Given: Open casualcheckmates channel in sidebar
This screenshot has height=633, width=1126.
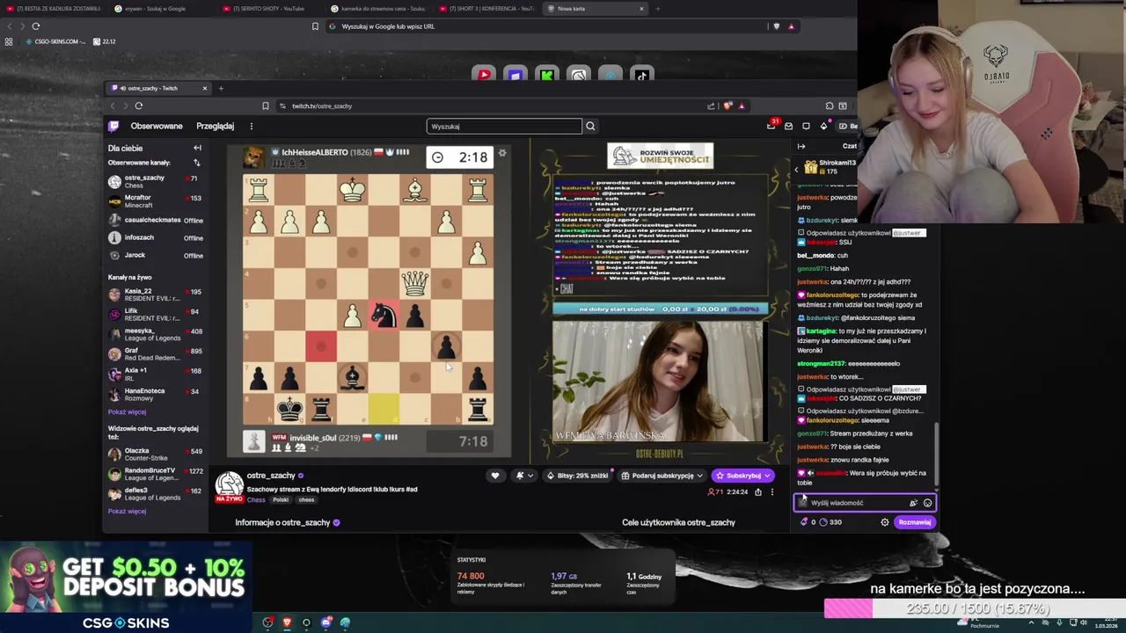Looking at the screenshot, I should click(x=155, y=220).
